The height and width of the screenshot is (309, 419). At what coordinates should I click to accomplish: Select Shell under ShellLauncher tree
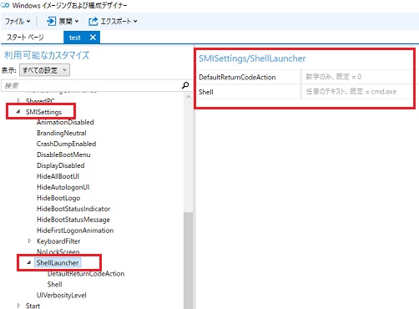tap(55, 285)
